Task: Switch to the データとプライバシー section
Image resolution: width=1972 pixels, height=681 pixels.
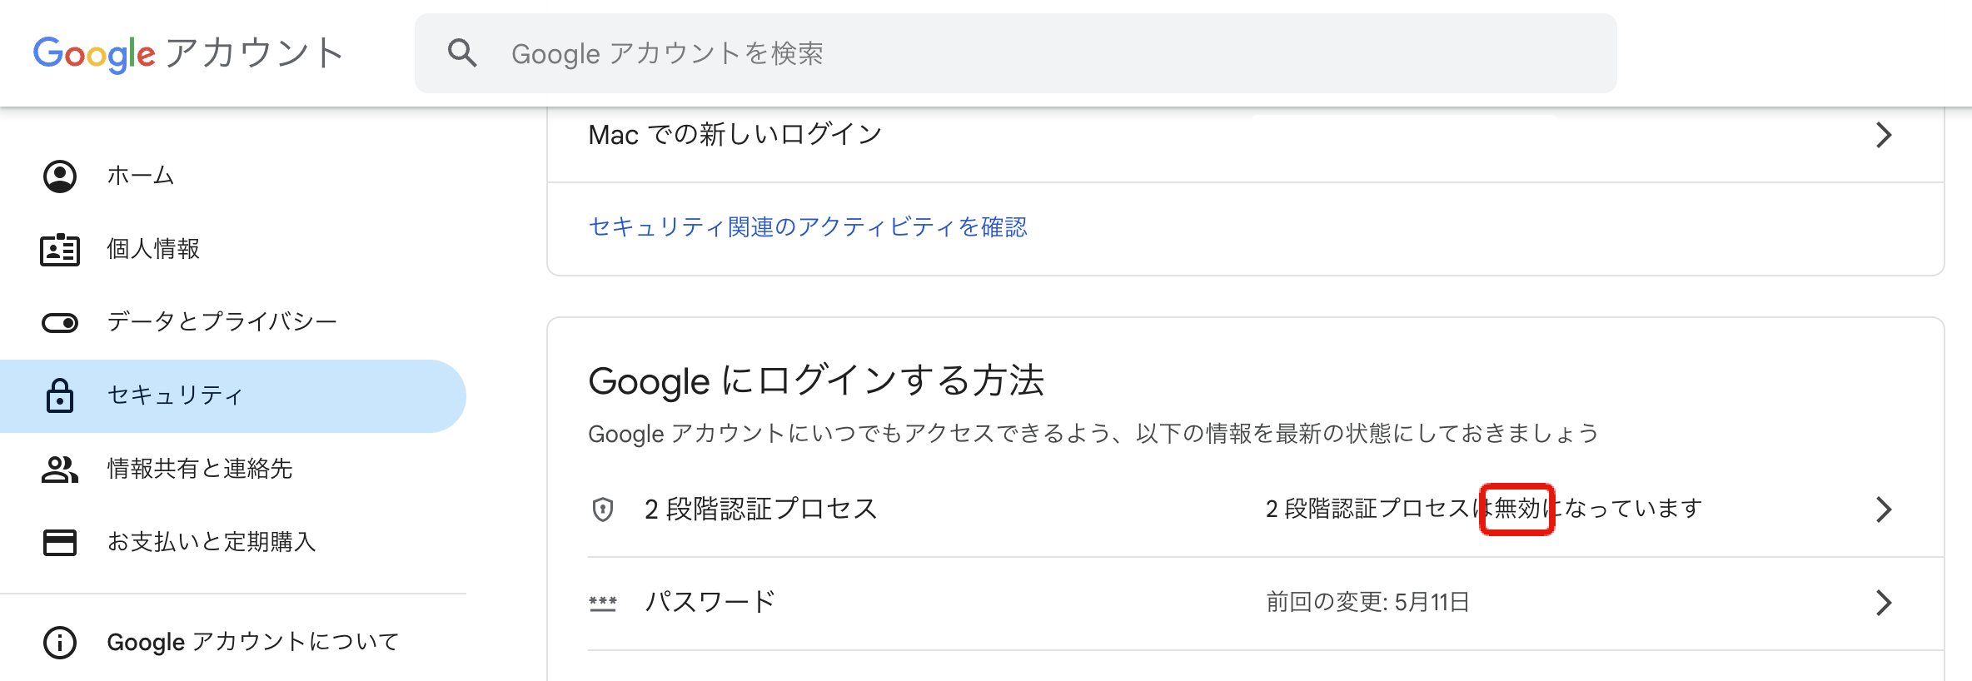Action: pyautogui.click(x=222, y=321)
